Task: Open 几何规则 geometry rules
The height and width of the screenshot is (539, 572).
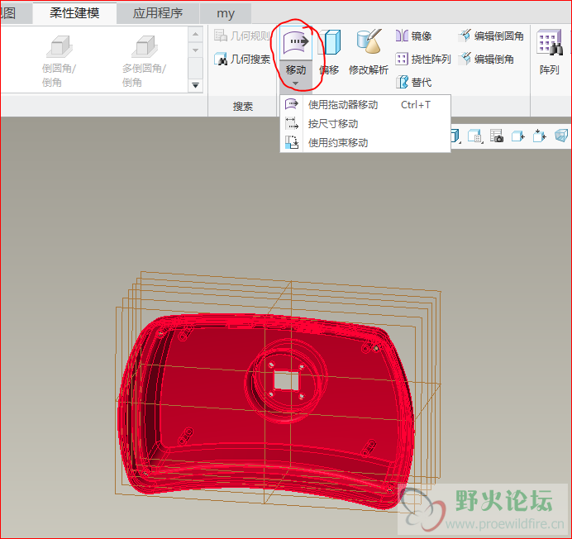Action: (x=242, y=36)
